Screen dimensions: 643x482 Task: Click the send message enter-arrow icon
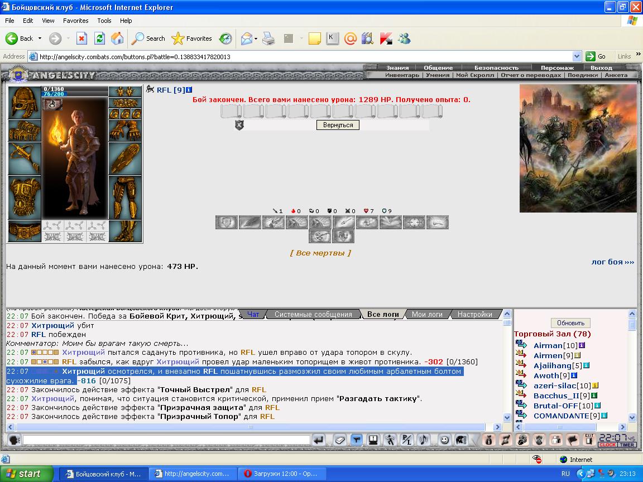(319, 440)
